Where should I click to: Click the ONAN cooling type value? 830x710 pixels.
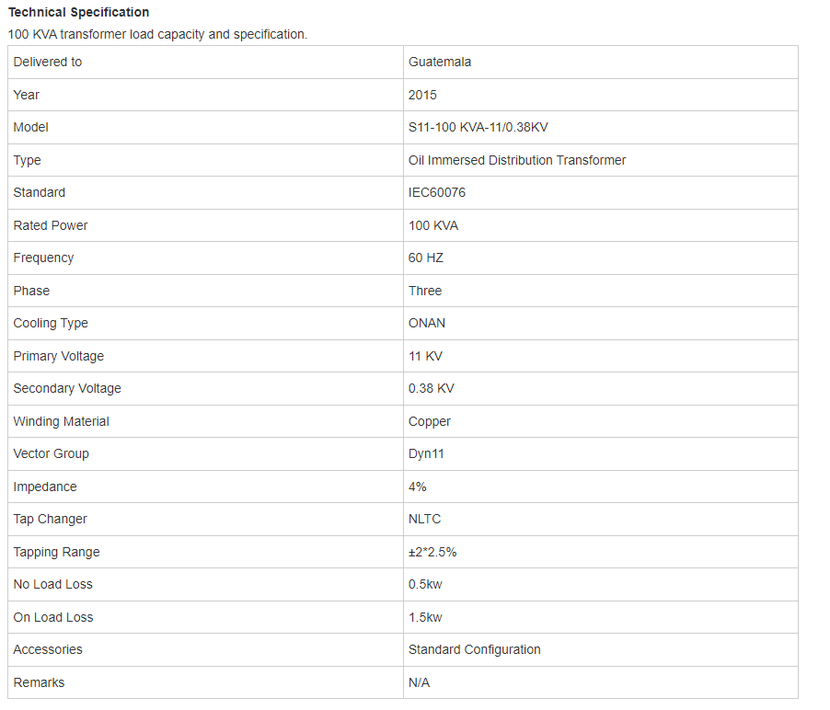tap(427, 323)
